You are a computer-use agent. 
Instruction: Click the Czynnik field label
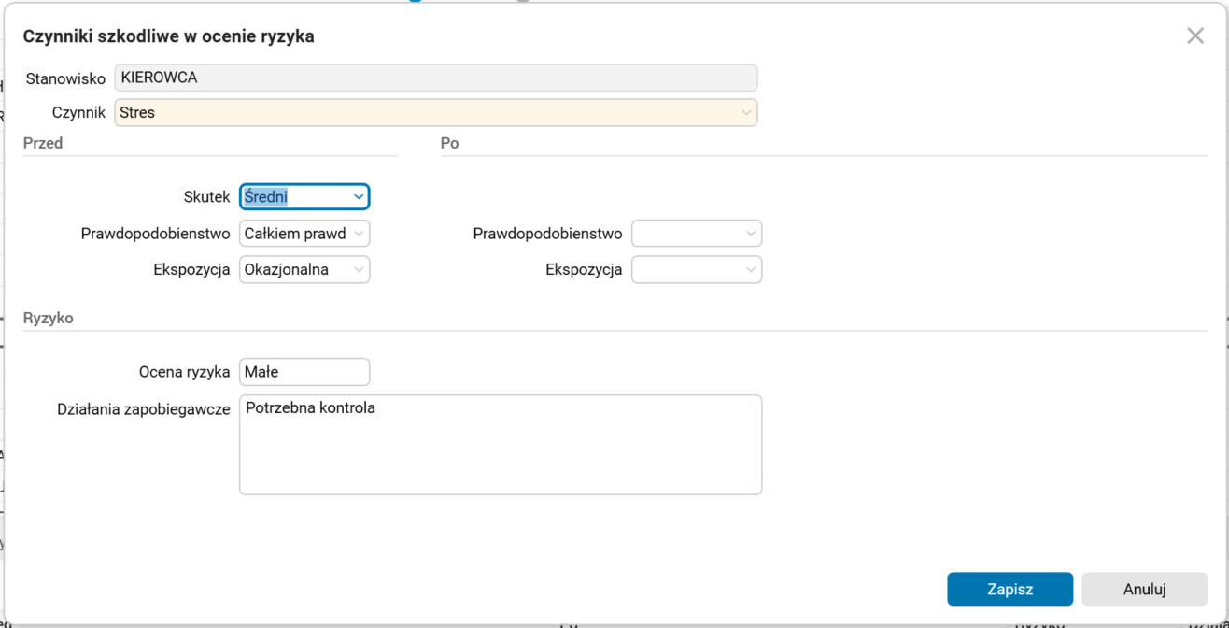[78, 113]
